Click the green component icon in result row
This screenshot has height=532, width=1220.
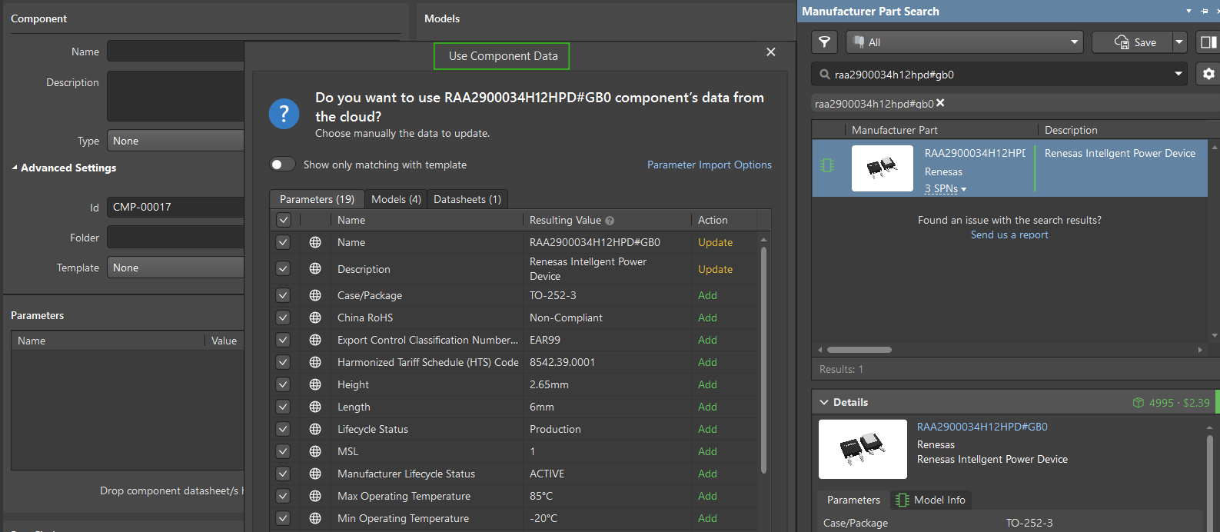click(827, 165)
